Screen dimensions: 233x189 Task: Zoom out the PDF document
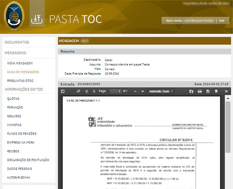(x=135, y=91)
